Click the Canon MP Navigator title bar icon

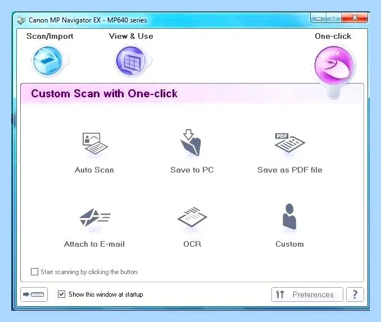21,20
